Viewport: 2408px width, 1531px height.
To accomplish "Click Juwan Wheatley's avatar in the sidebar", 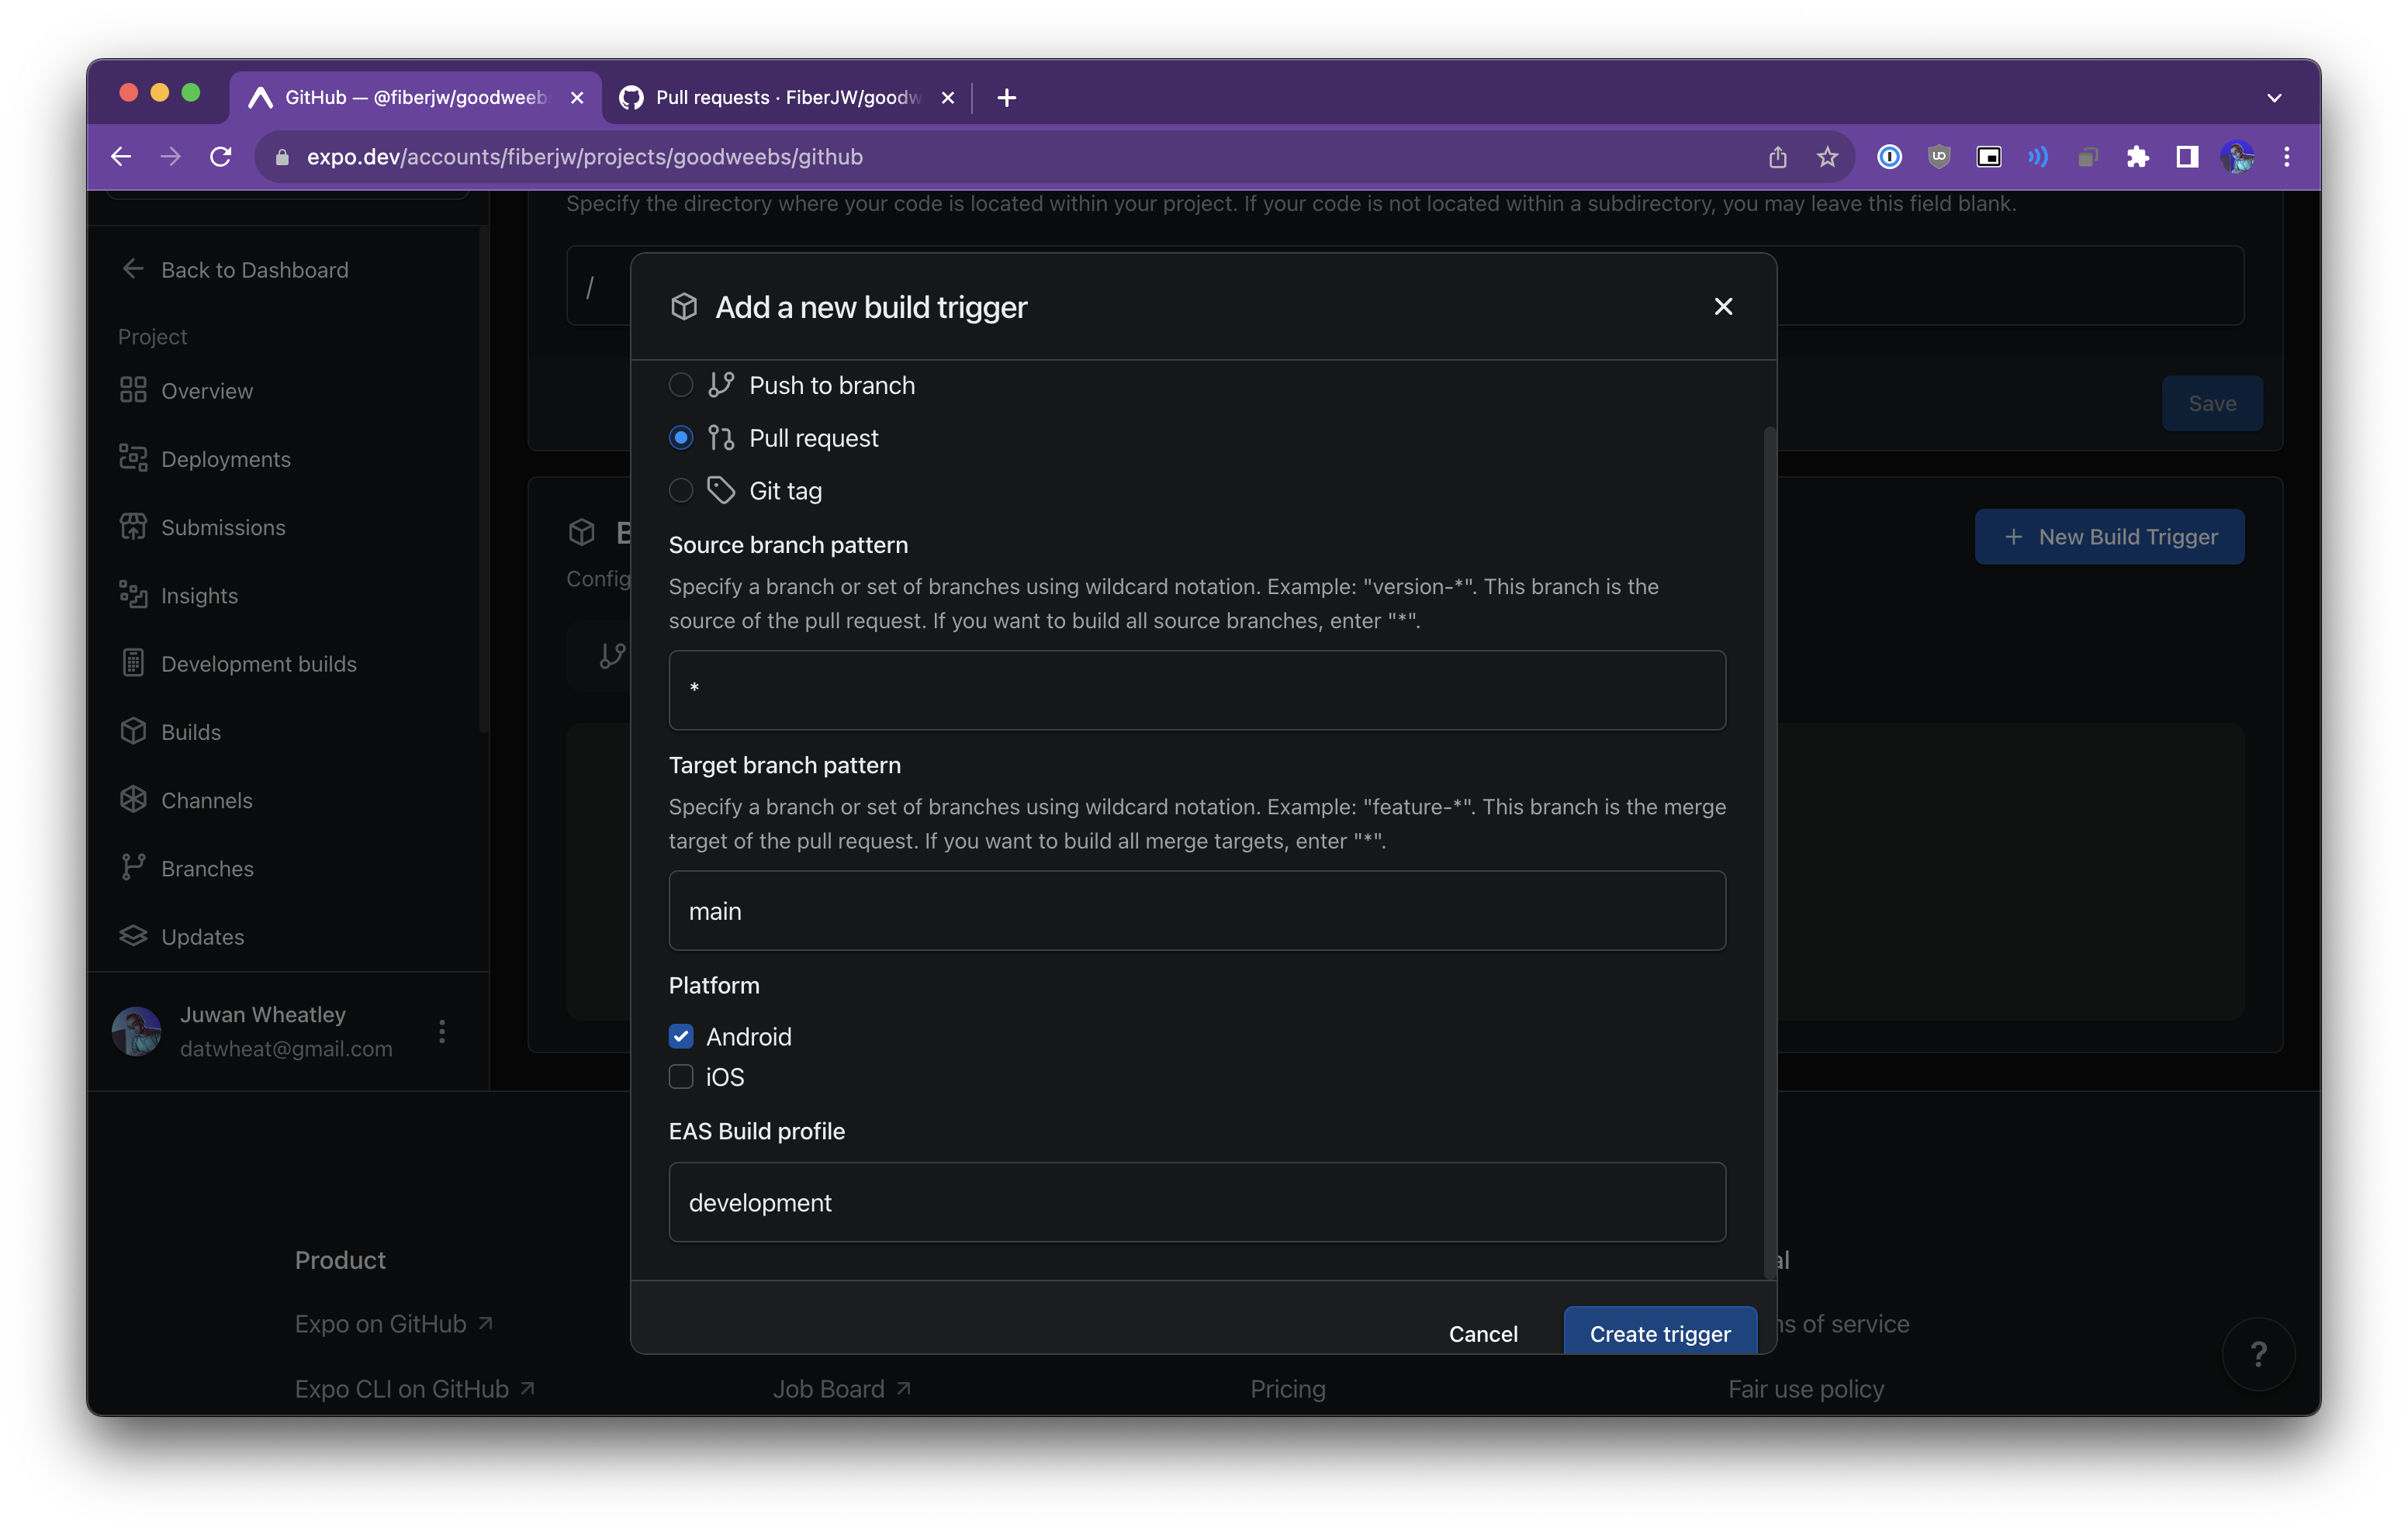I will point(137,1032).
